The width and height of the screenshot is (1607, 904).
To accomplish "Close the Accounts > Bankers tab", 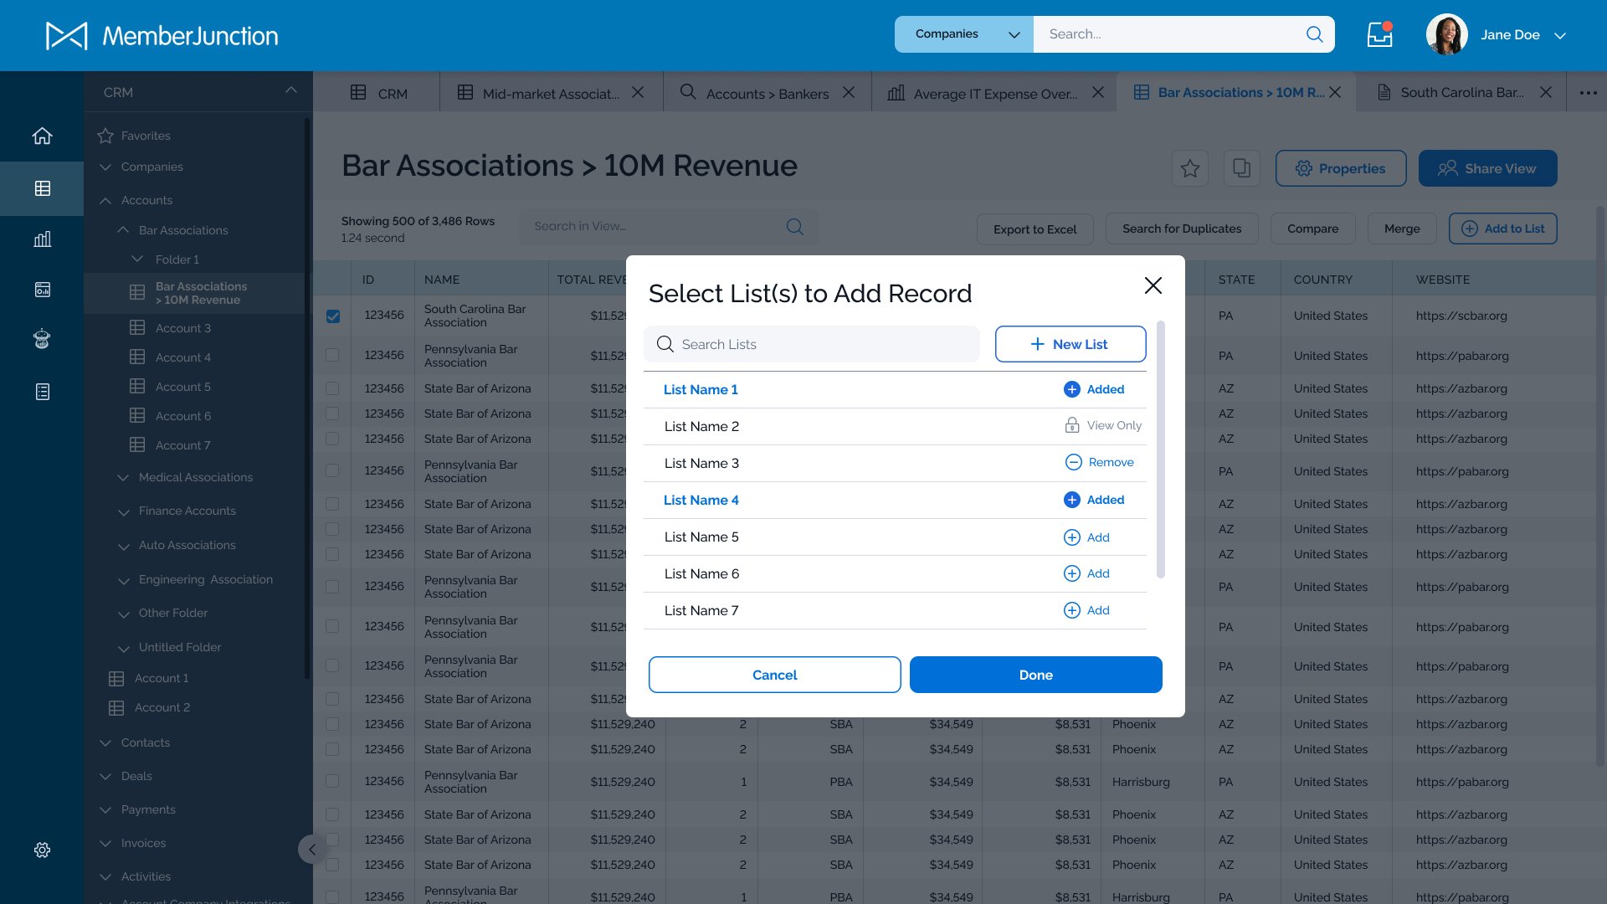I will [849, 92].
